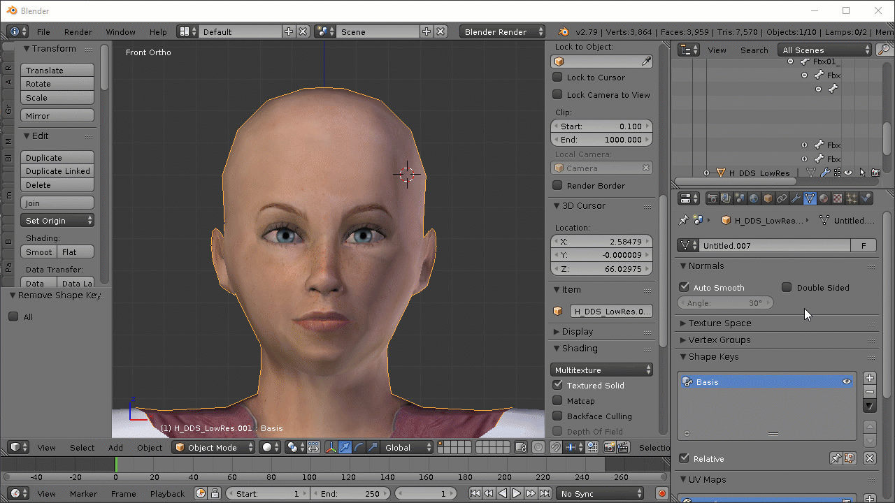This screenshot has width=895, height=503.
Task: Open the Particles properties tab sparkle icon
Action: click(852, 199)
